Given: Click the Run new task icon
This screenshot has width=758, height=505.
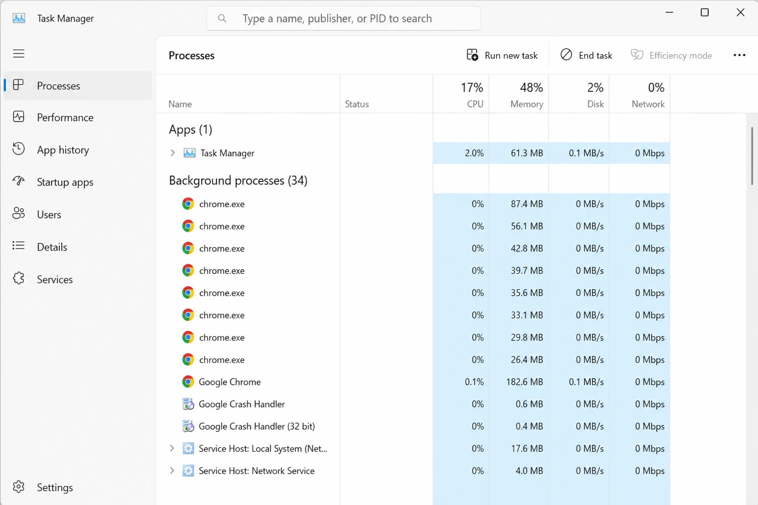Looking at the screenshot, I should tap(472, 55).
